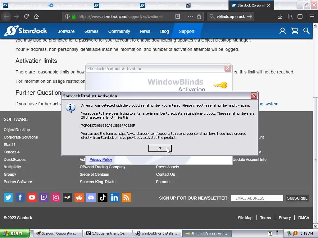The width and height of the screenshot is (318, 238).
Task: Go to the browser home page
Action: coord(36,16)
